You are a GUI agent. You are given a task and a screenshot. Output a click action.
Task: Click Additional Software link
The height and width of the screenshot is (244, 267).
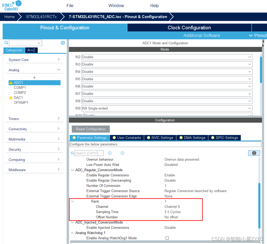(x=201, y=35)
